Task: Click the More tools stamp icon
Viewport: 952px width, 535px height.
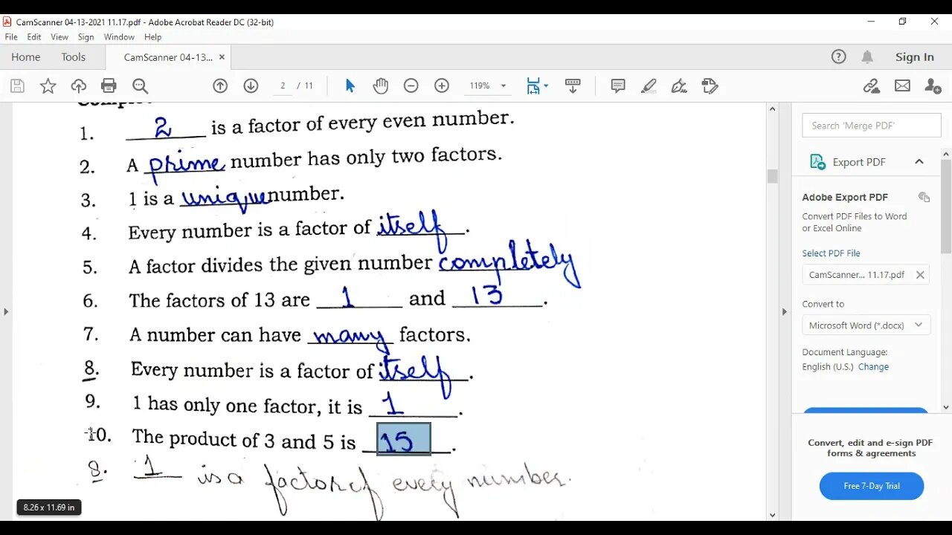Action: [x=710, y=86]
